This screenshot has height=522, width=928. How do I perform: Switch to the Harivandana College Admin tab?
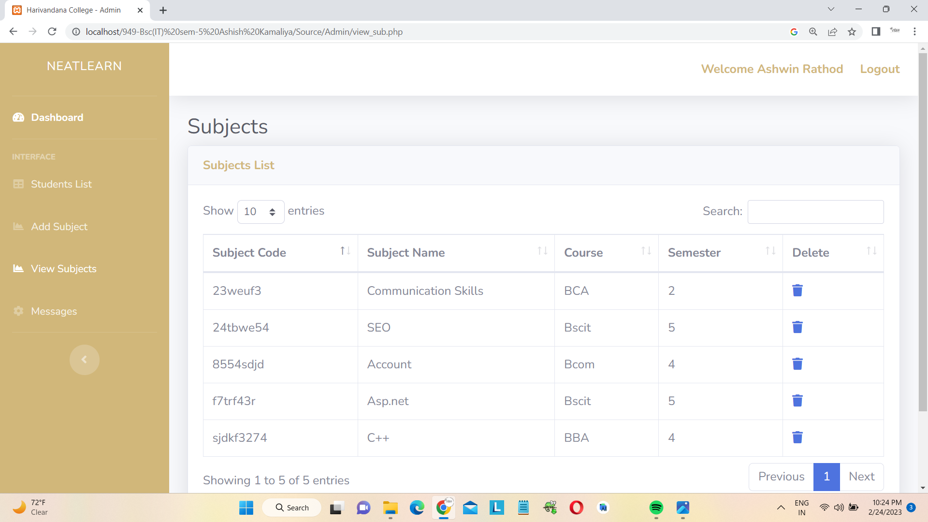click(x=73, y=10)
